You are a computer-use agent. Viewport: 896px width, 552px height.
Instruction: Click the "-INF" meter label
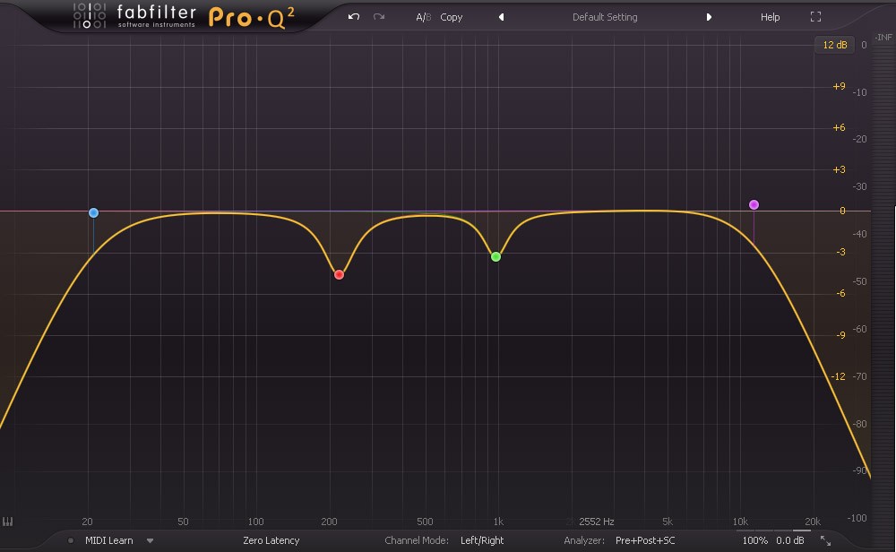pyautogui.click(x=883, y=37)
